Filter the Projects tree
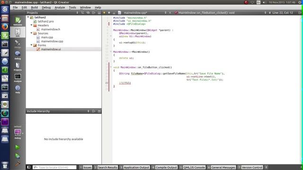Viewport: 303px width, 170px height. point(82,13)
